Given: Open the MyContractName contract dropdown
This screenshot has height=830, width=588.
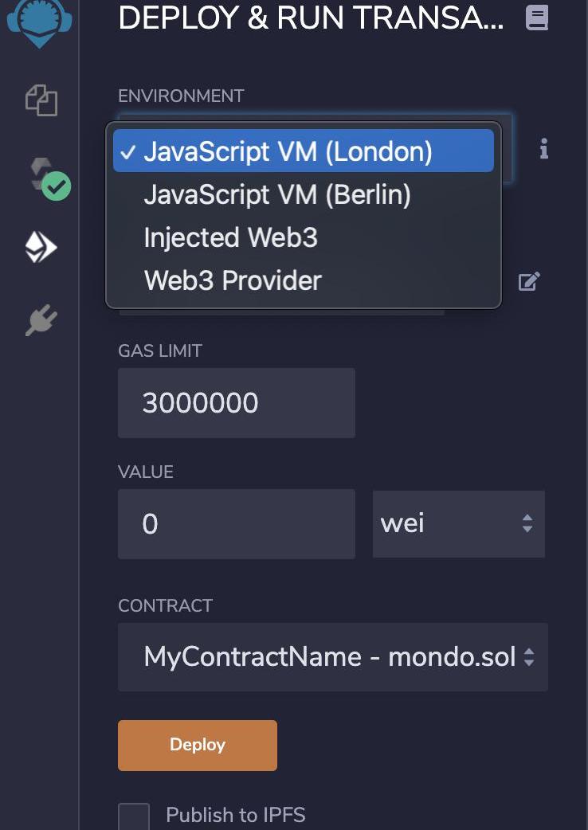Looking at the screenshot, I should point(333,657).
